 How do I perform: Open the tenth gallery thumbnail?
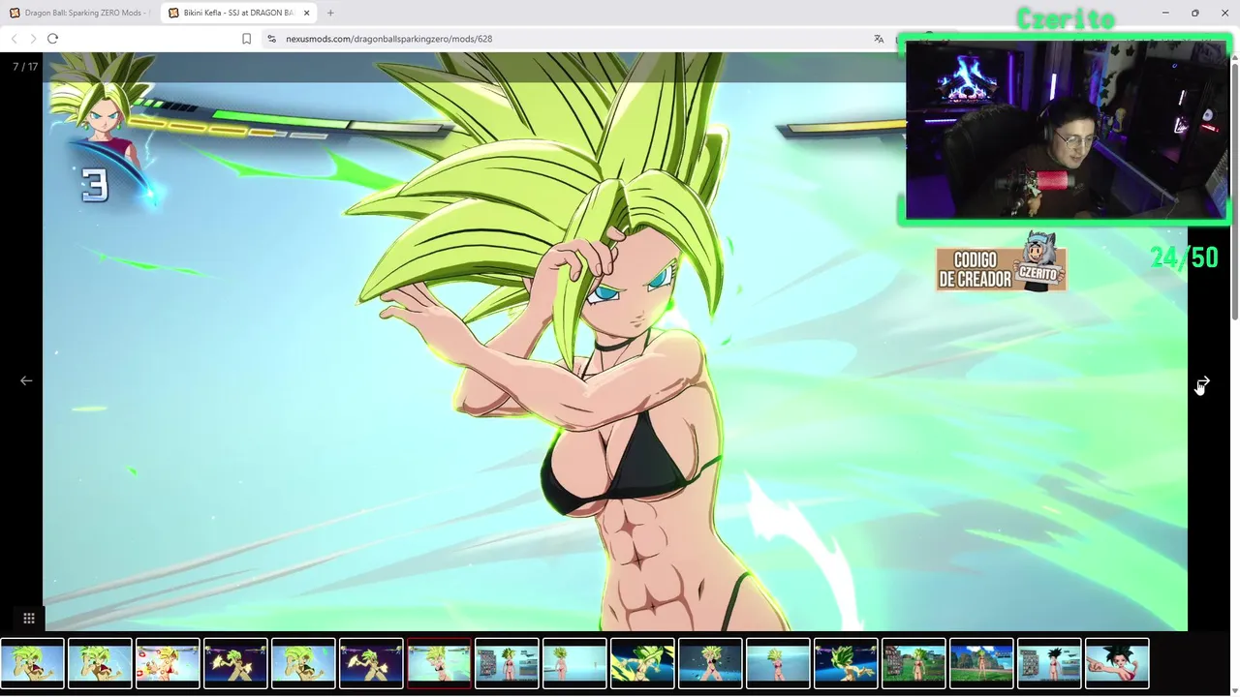coord(642,663)
